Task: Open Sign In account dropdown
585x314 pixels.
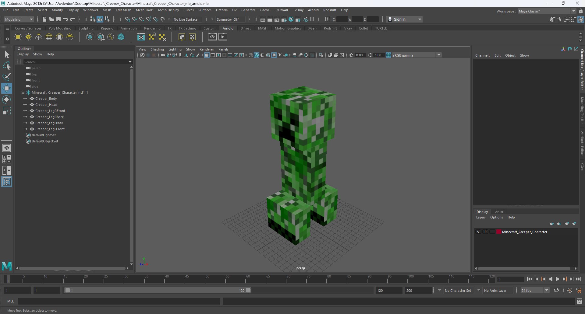Action: pos(404,19)
